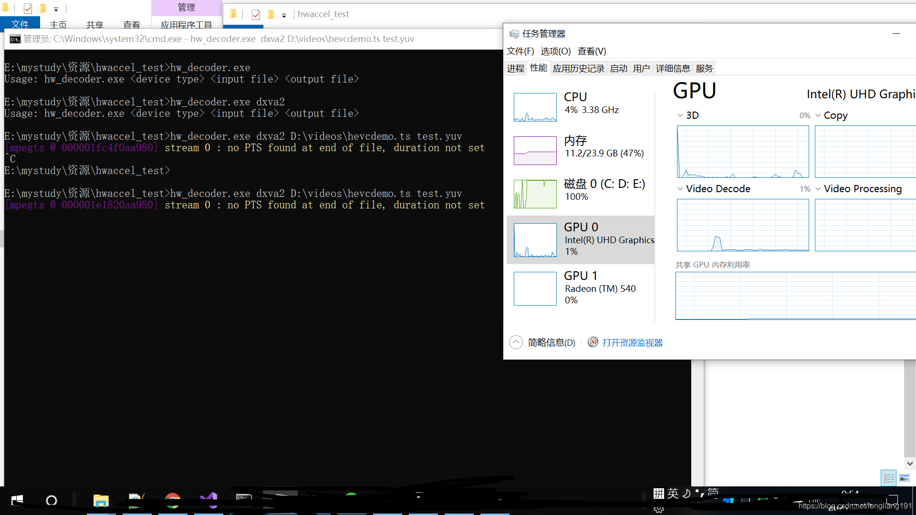Click the Windows Start button
This screenshot has width=916, height=515.
[x=17, y=500]
